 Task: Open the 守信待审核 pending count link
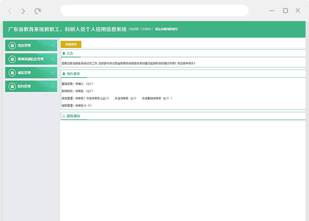[103, 98]
